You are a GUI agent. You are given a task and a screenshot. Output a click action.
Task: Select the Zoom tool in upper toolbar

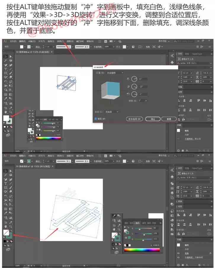tap(11, 112)
